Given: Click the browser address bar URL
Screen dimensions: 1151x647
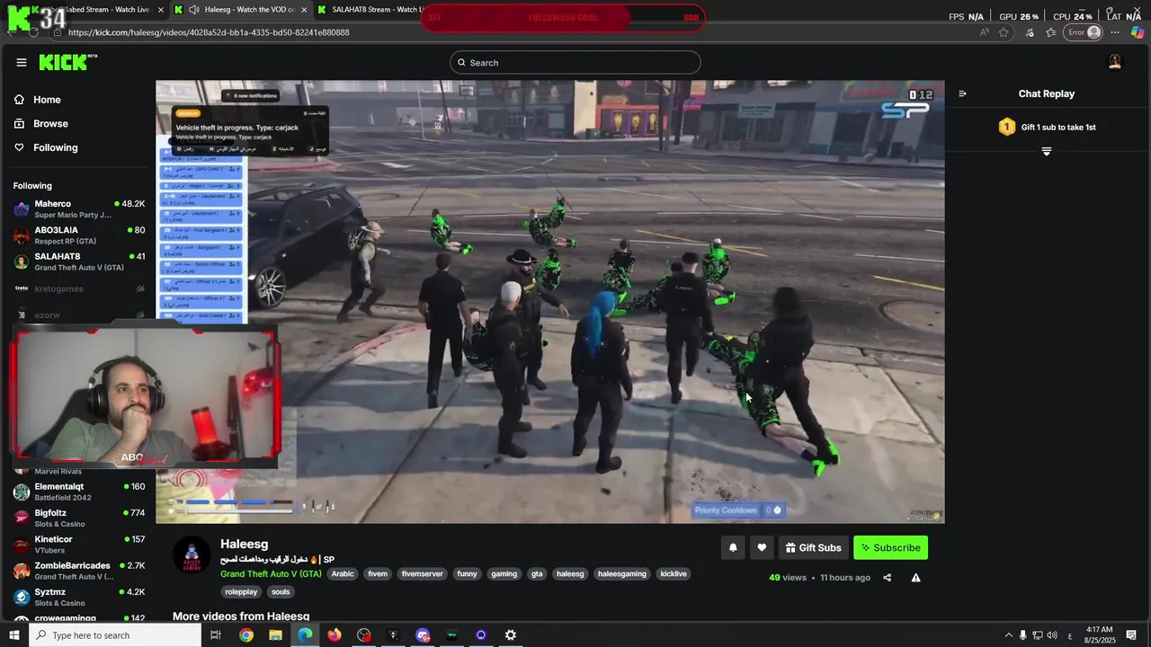Looking at the screenshot, I should pos(209,32).
